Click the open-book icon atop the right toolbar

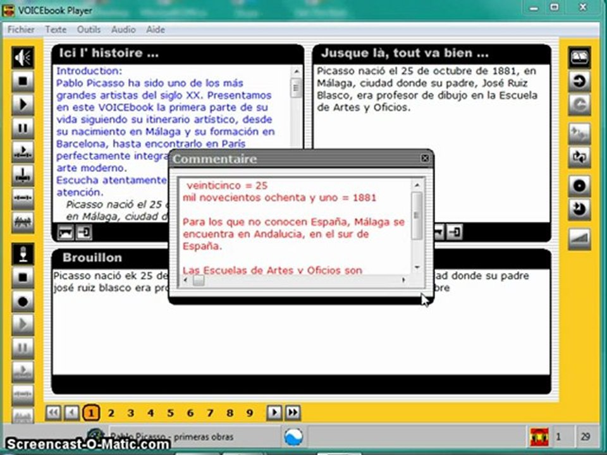point(580,58)
